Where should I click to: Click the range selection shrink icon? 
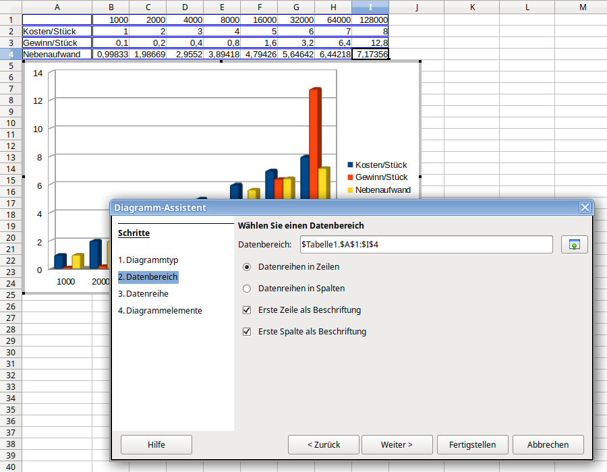tap(574, 244)
